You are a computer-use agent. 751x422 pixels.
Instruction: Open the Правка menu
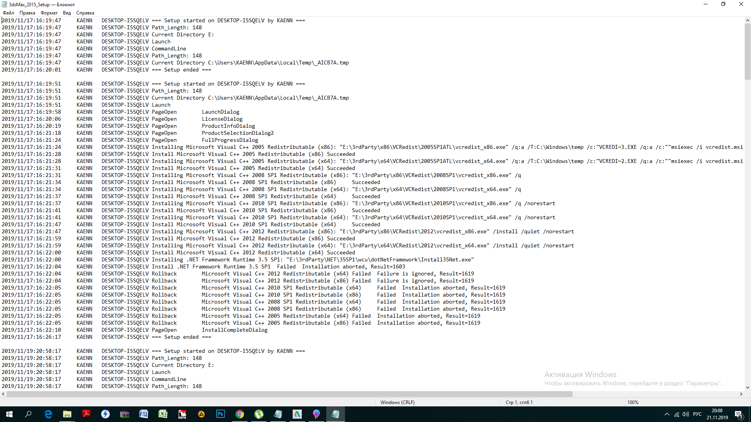pyautogui.click(x=27, y=13)
